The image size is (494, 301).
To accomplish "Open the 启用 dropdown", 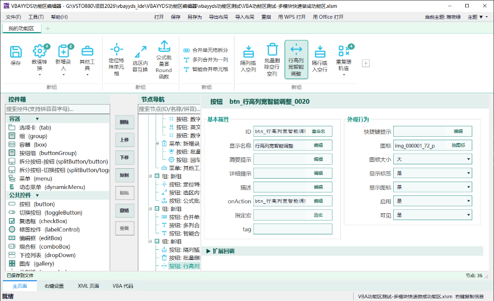I will click(468, 201).
